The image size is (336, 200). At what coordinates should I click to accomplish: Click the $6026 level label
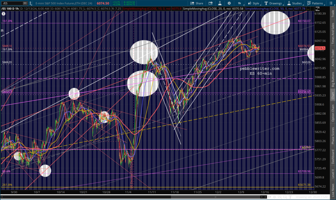(306, 62)
